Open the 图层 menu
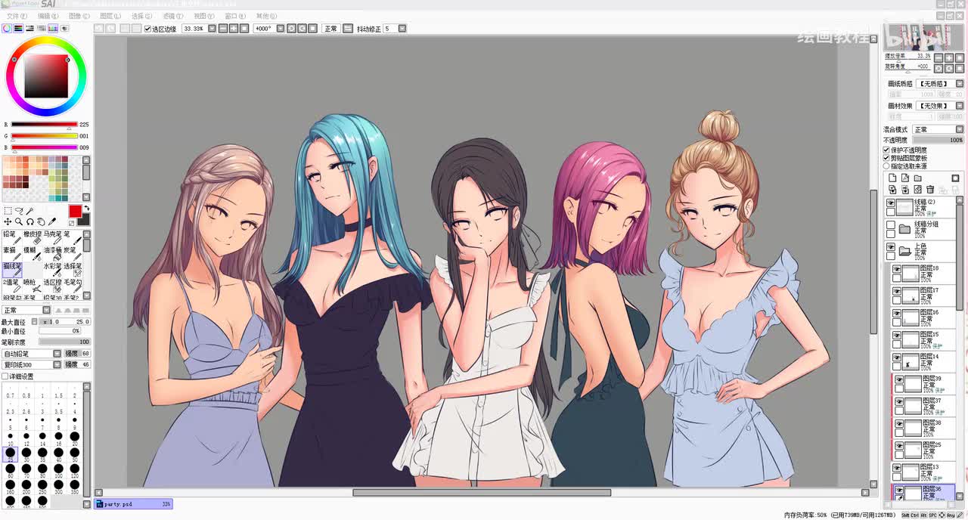968x520 pixels. point(110,16)
